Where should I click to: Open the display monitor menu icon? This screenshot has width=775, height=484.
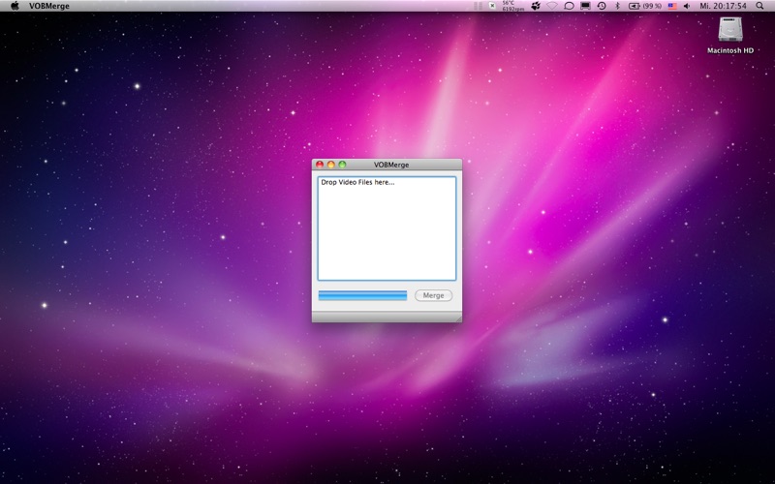pyautogui.click(x=585, y=6)
